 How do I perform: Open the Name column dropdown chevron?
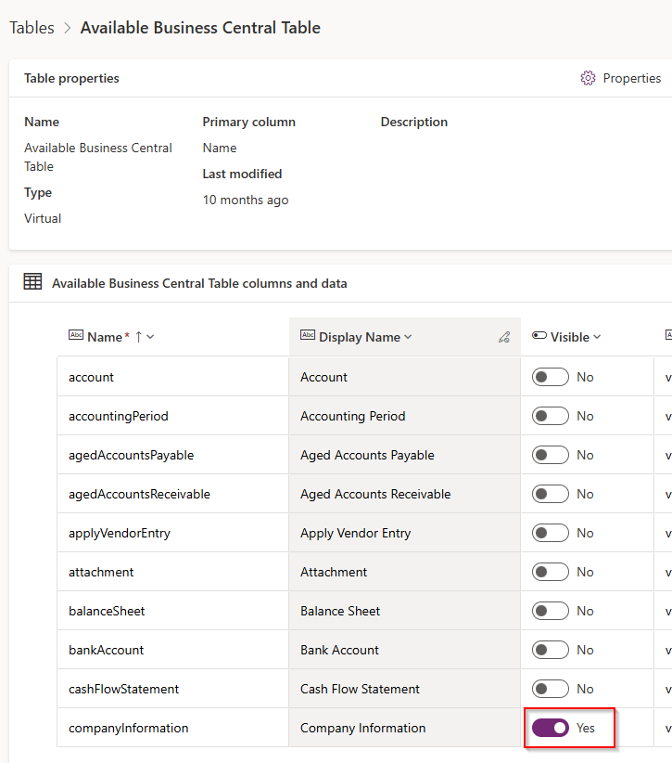tap(151, 337)
